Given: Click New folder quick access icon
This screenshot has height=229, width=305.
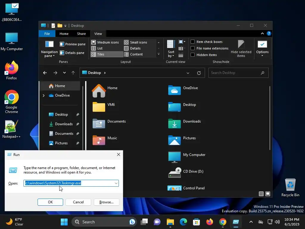Looking at the screenshot, I should [60, 26].
